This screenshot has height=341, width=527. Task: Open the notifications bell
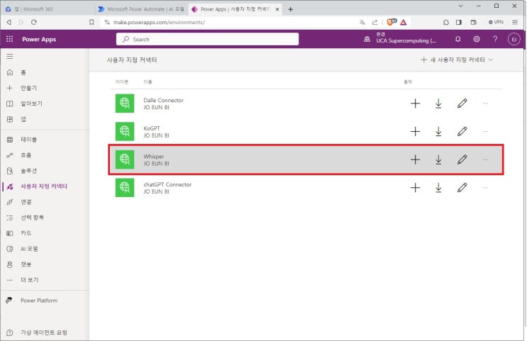point(457,39)
